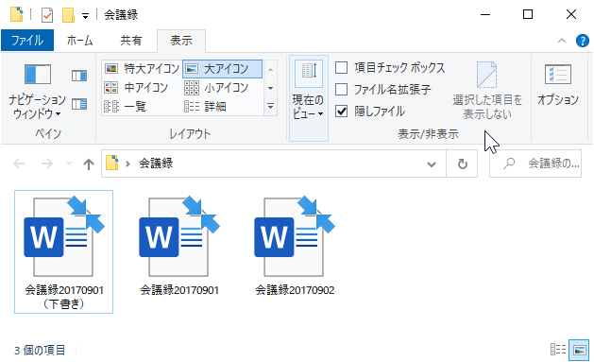Open address bar history dropdown
This screenshot has height=362, width=594.
coord(432,164)
